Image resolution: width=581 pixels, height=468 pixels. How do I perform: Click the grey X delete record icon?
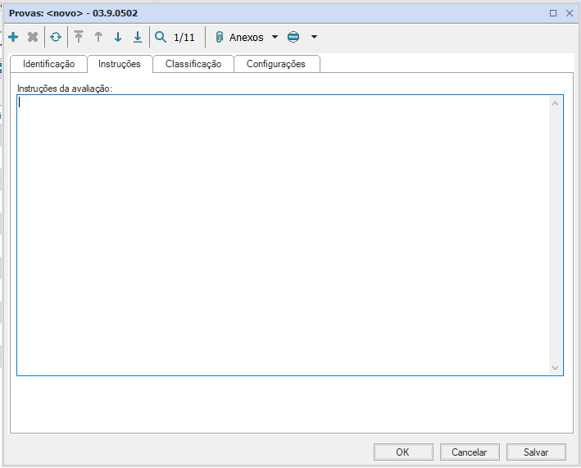point(33,37)
